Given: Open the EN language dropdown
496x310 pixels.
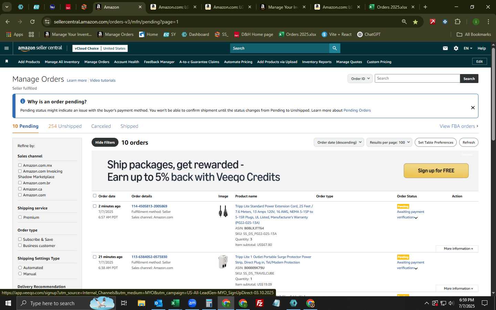Looking at the screenshot, I should (x=468, y=48).
